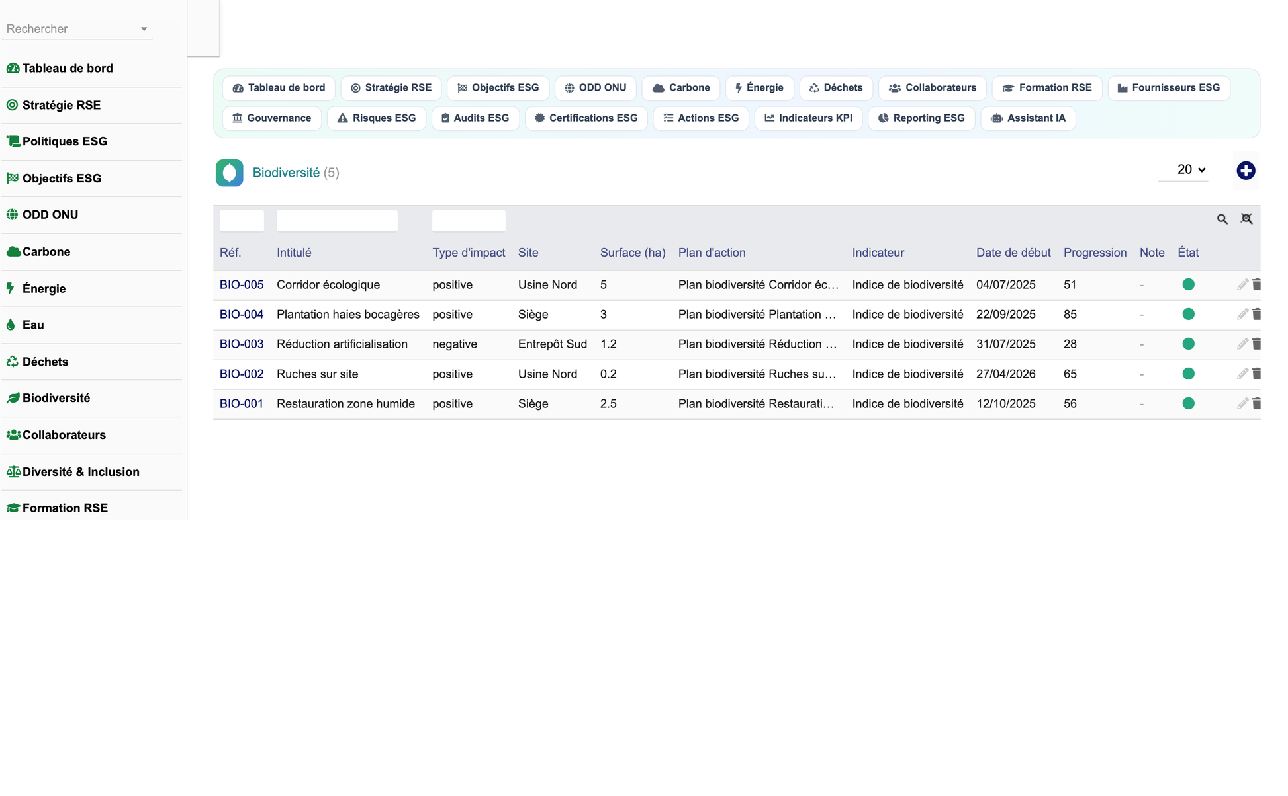
Task: Open the page size dropdown showing 20
Action: (x=1191, y=170)
